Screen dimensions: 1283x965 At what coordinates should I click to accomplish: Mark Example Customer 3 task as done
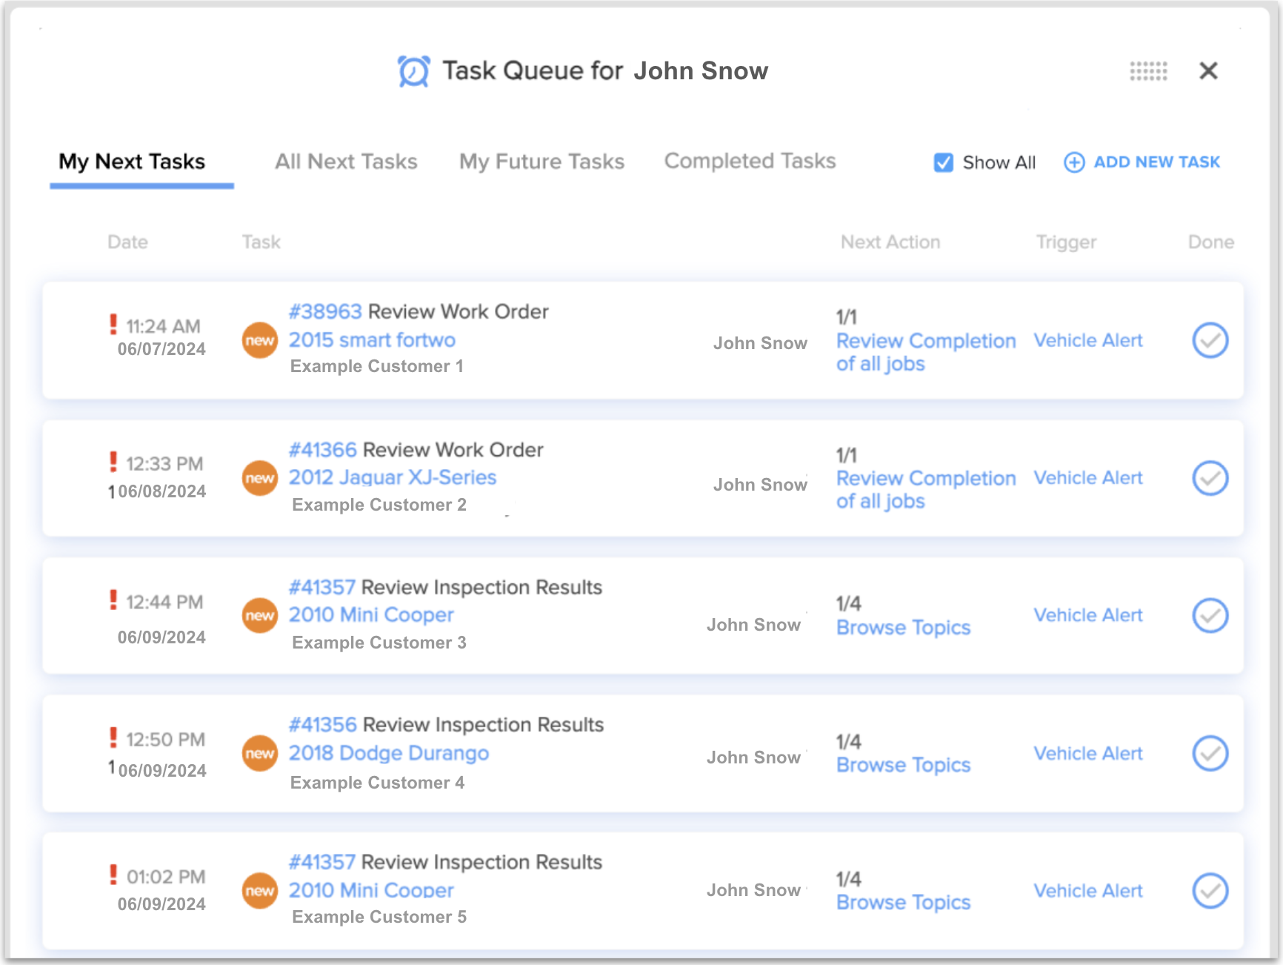tap(1210, 615)
